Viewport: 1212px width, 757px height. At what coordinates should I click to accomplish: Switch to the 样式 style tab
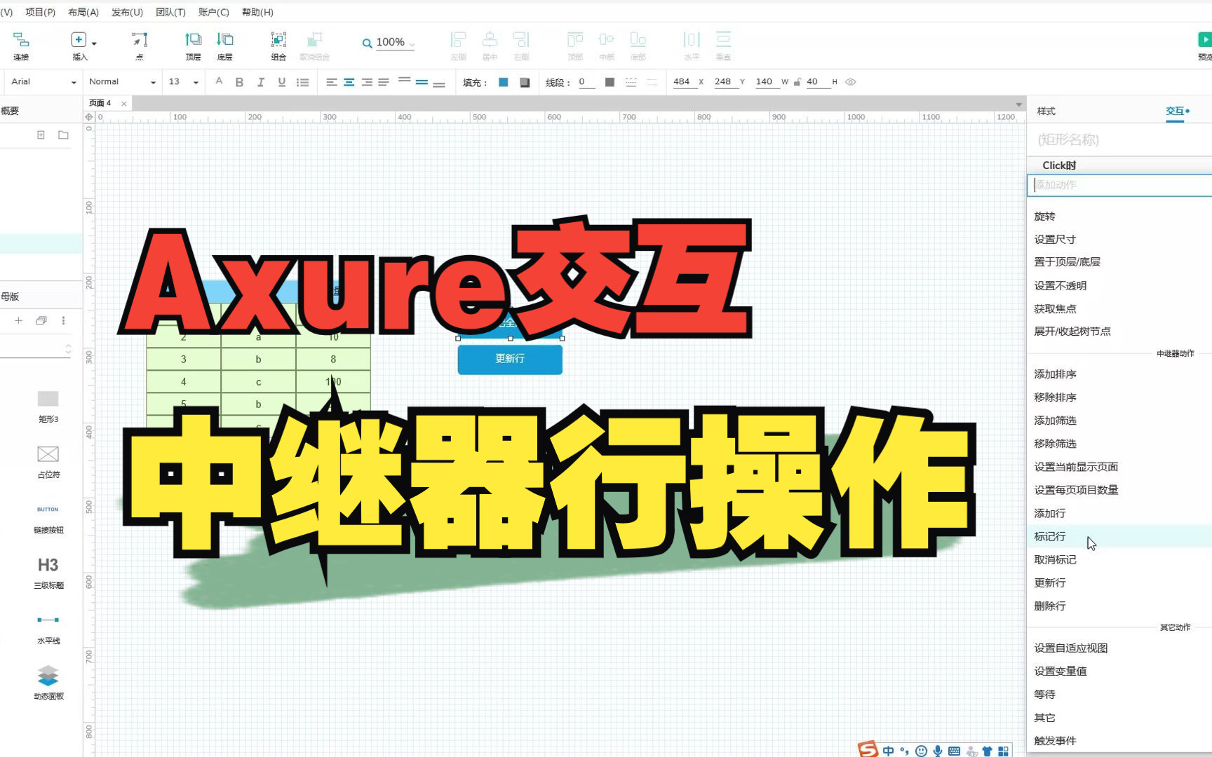[x=1046, y=111]
